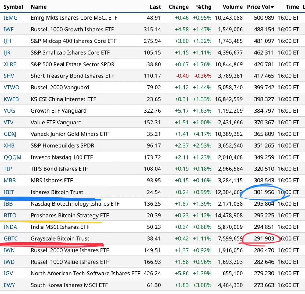
Task: Click "S&P Midcap 400 Ishares Core ETF"
Action: click(74, 41)
